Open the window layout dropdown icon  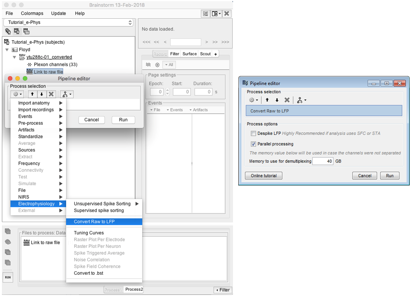[216, 14]
